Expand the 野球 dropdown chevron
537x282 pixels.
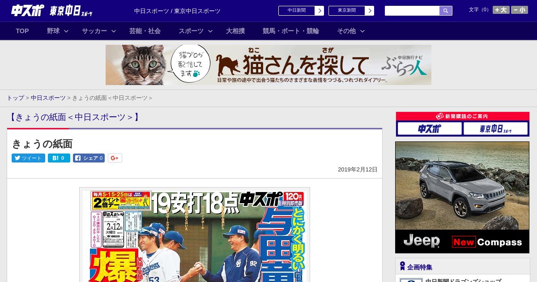66,31
